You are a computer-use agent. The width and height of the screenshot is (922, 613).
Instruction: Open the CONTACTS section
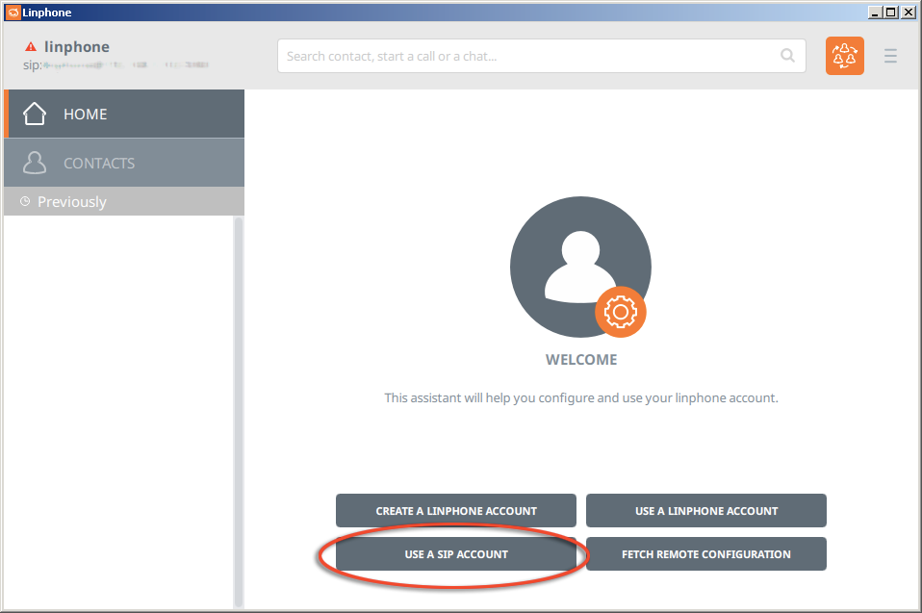click(124, 163)
